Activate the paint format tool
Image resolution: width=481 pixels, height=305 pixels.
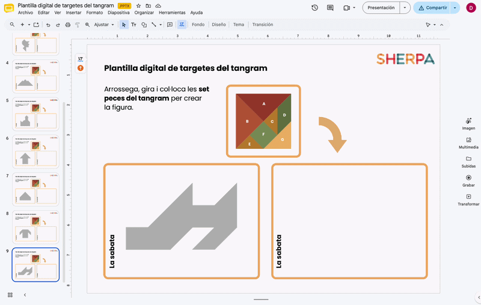(x=78, y=25)
